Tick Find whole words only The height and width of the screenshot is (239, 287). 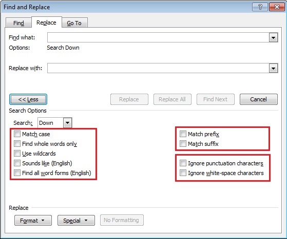coord(17,144)
